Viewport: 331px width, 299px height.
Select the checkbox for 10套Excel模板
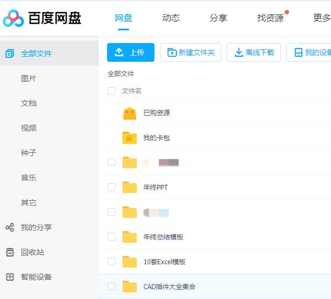pyautogui.click(x=111, y=261)
